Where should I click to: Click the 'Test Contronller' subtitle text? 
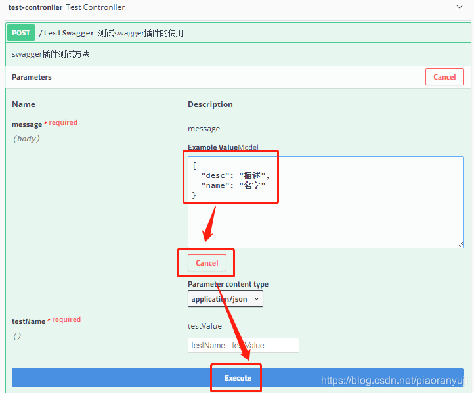click(95, 7)
